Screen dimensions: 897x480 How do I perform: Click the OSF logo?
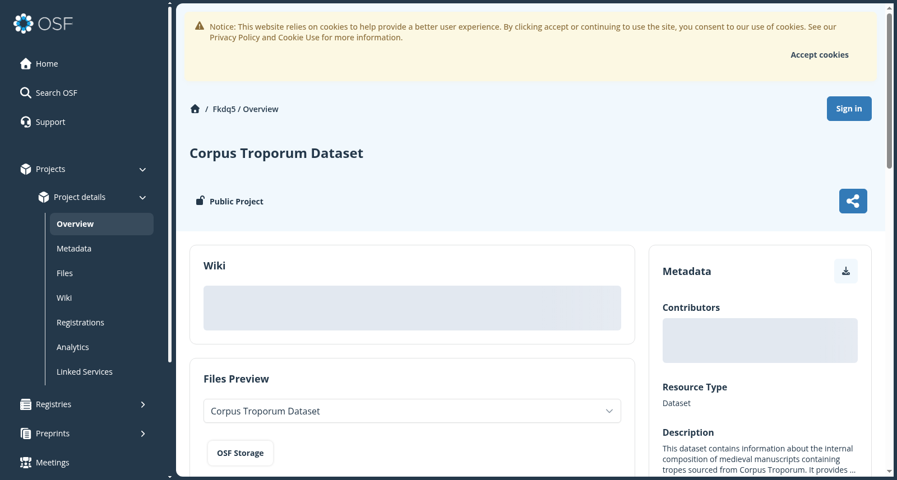click(43, 24)
